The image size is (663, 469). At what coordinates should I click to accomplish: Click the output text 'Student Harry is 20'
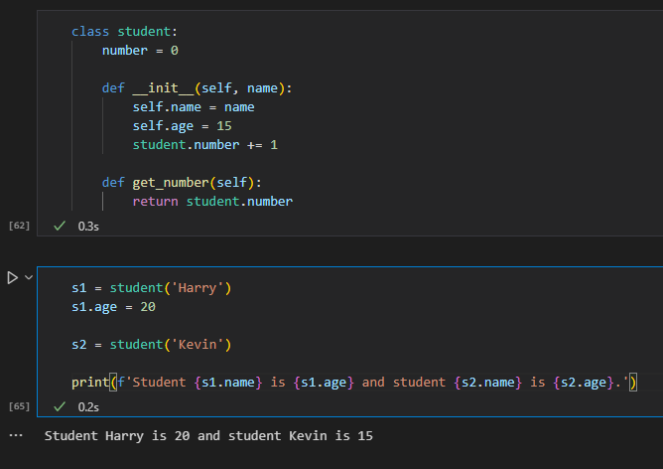point(117,435)
